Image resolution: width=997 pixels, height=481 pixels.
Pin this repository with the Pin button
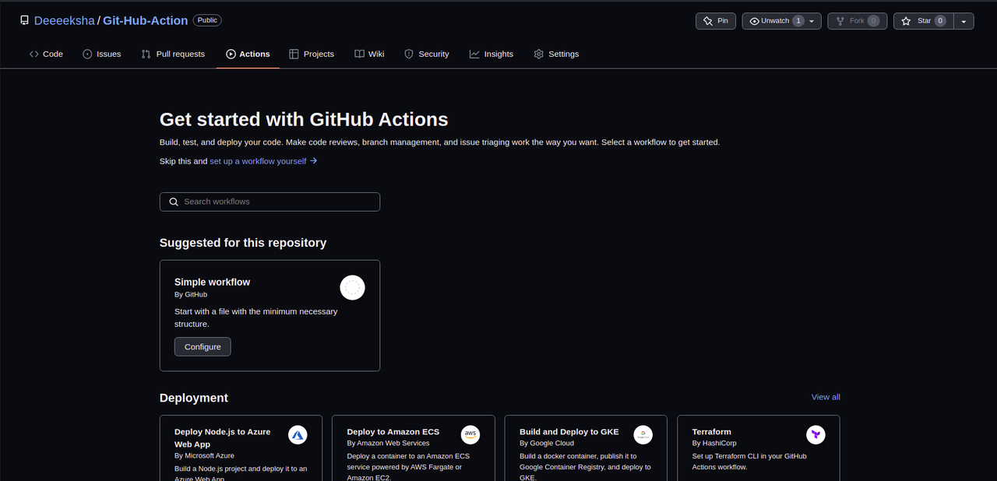(x=716, y=21)
